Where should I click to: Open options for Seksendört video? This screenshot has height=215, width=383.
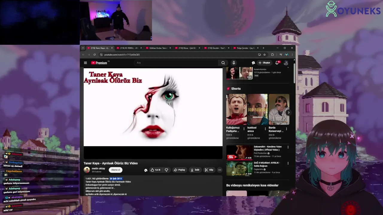tap(288, 147)
